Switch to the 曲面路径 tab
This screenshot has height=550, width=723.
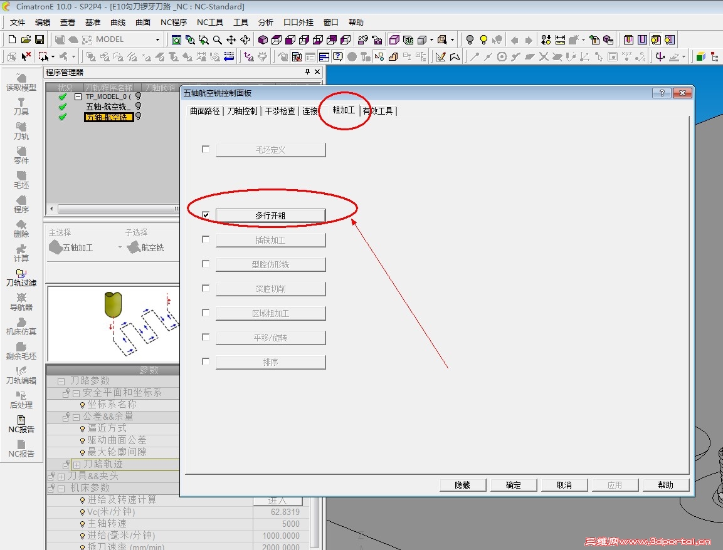tap(204, 111)
